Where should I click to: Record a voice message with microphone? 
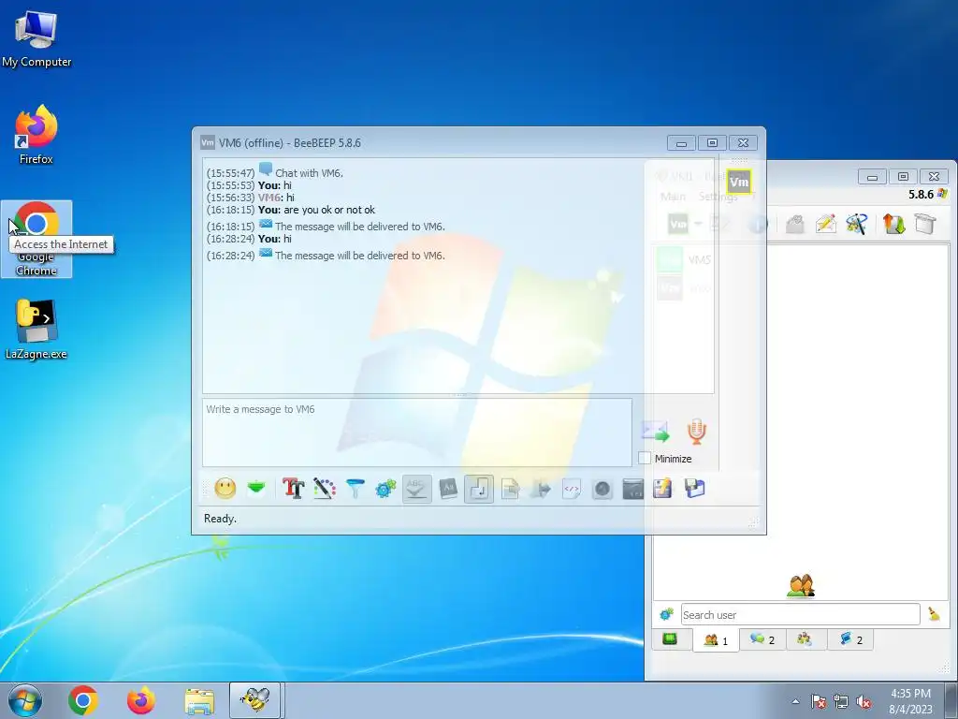pos(696,431)
